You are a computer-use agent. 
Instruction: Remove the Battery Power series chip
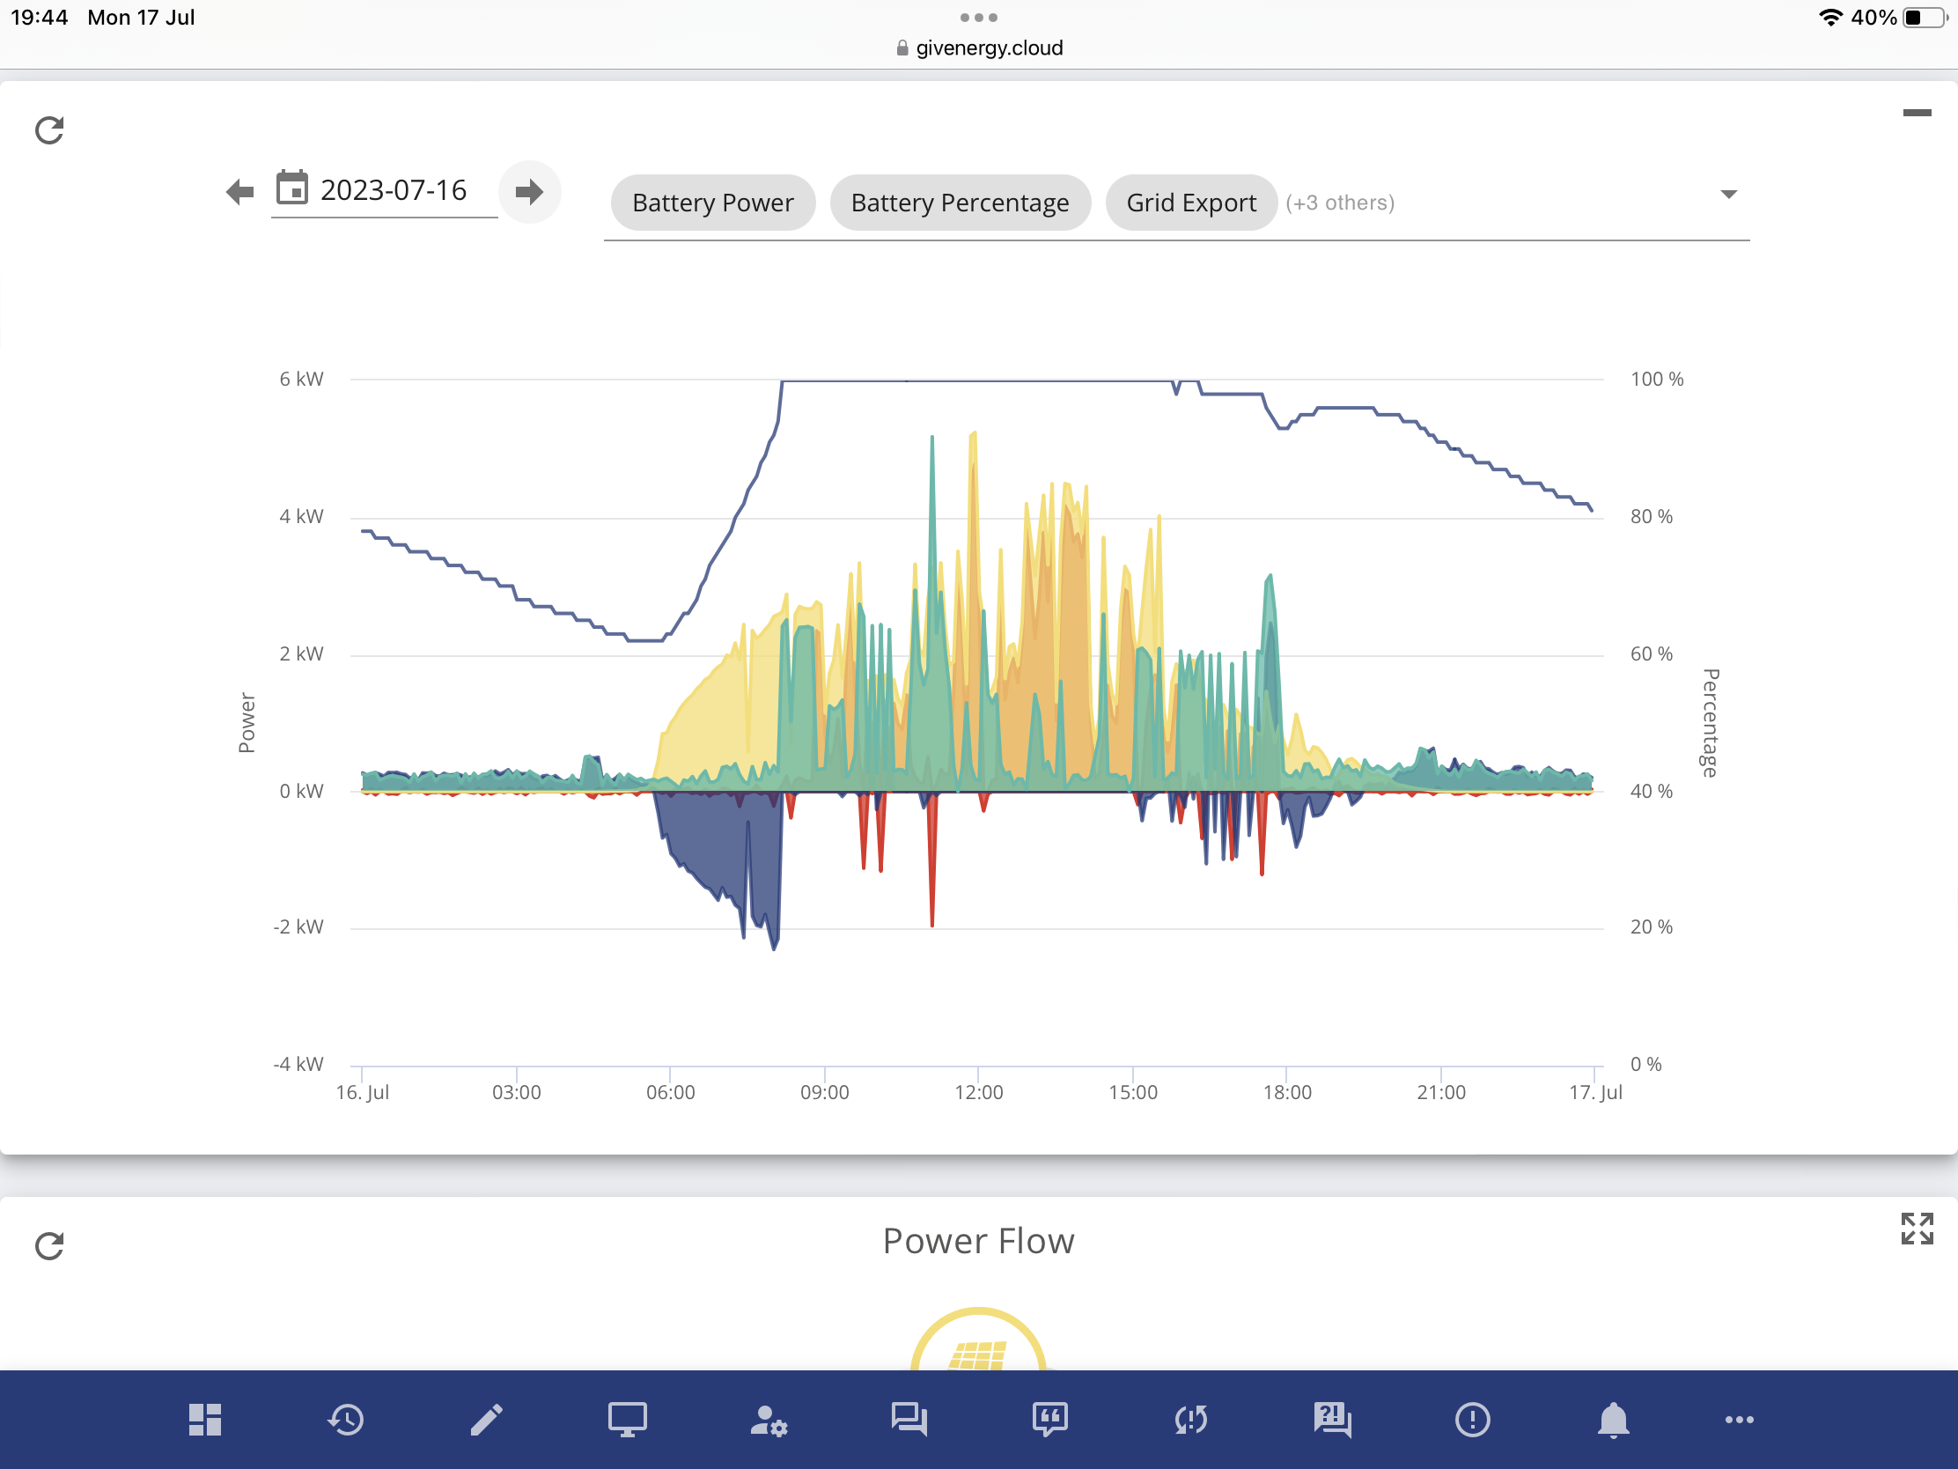(712, 203)
